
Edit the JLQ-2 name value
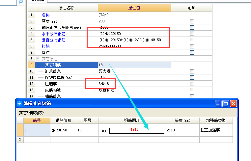[x=134, y=15]
